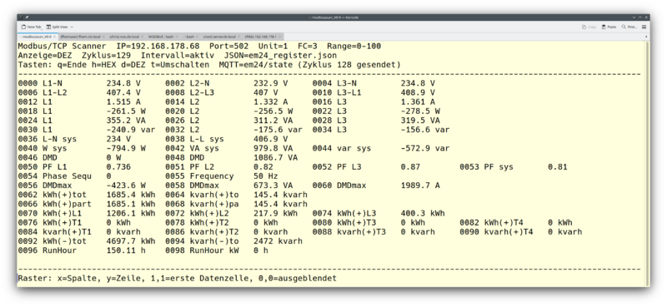The image size is (667, 307).
Task: Click the 311.2 VA value
Action: 273,121
